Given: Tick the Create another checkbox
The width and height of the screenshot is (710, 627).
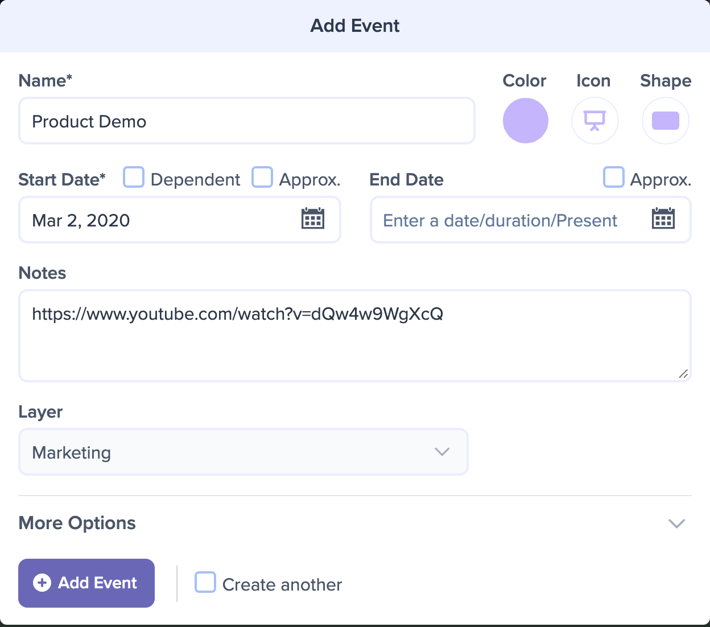Looking at the screenshot, I should click(205, 583).
